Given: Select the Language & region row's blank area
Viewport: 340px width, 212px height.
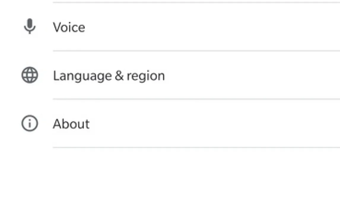Looking at the screenshot, I should [252, 76].
